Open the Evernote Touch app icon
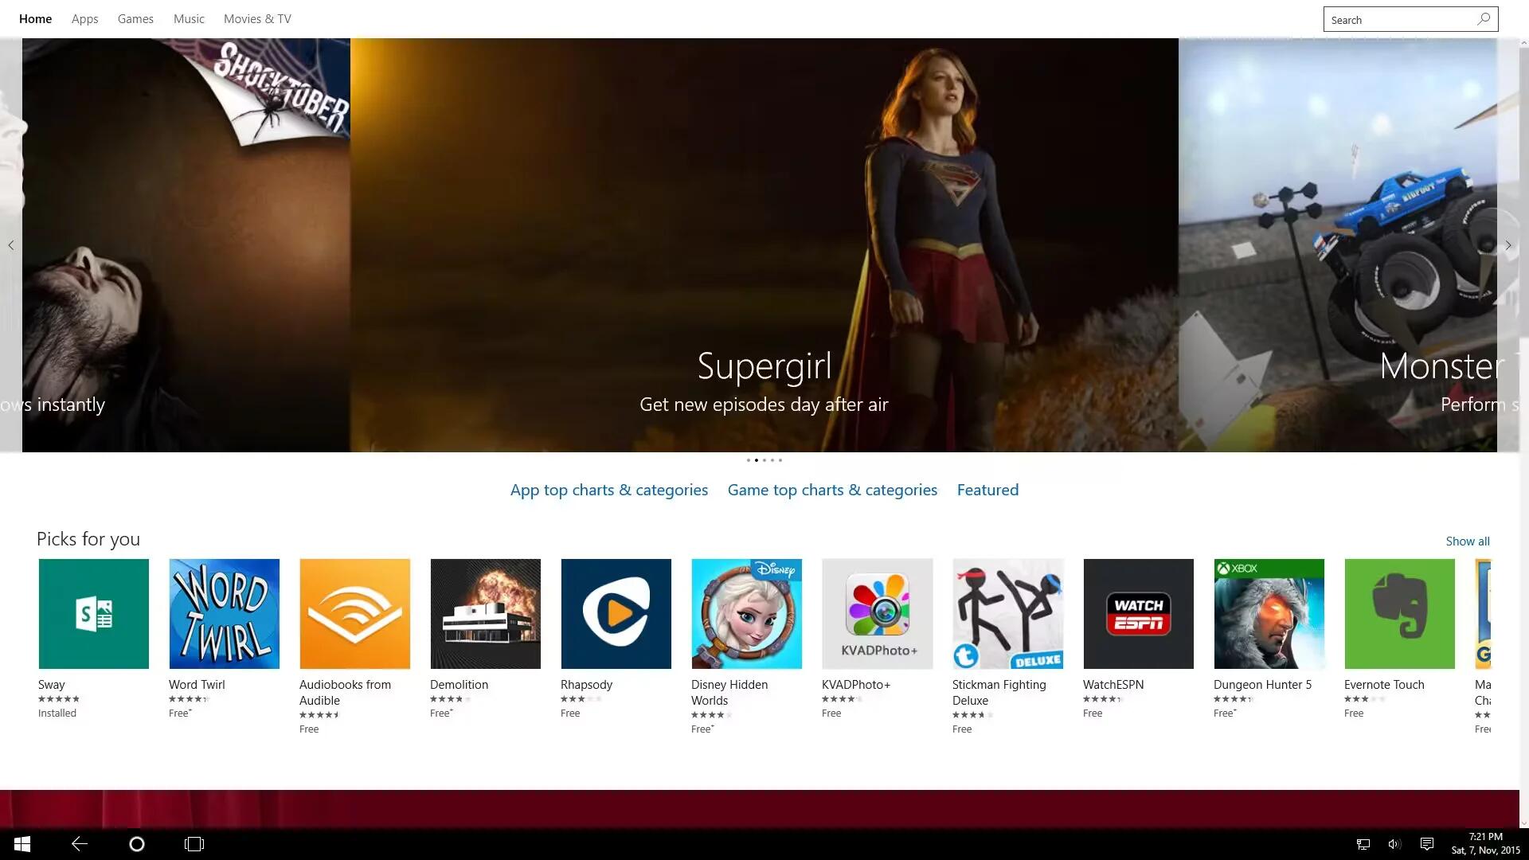Screen dimensions: 1529x860 [x=1399, y=614]
